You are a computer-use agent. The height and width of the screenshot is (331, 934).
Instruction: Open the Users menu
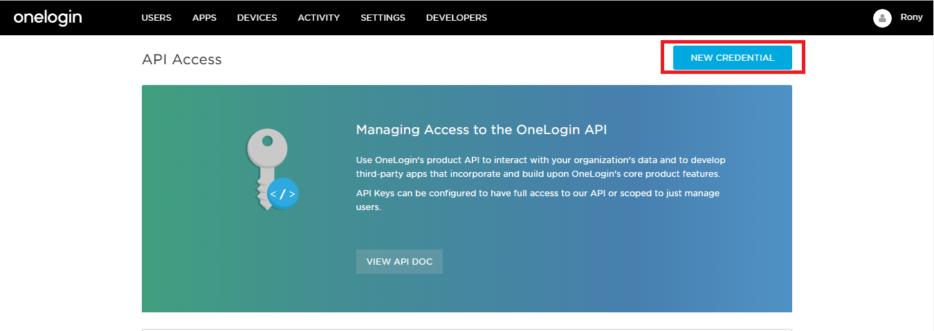click(156, 18)
